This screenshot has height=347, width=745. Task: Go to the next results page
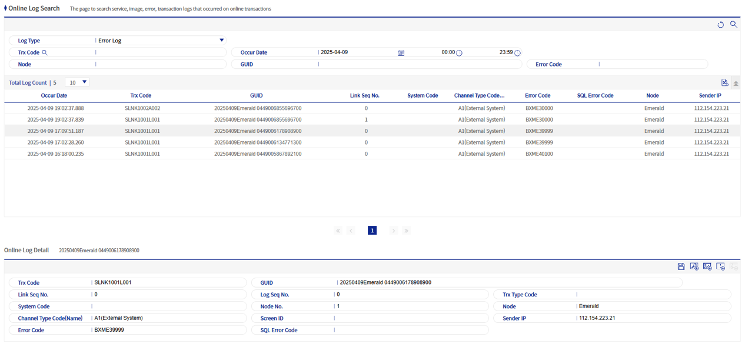(x=393, y=230)
